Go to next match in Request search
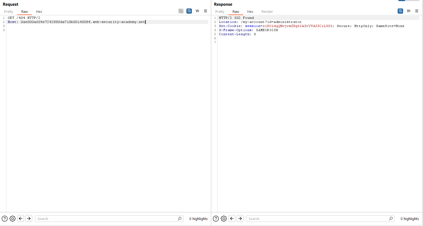This screenshot has height=226, width=423. pos(29,219)
